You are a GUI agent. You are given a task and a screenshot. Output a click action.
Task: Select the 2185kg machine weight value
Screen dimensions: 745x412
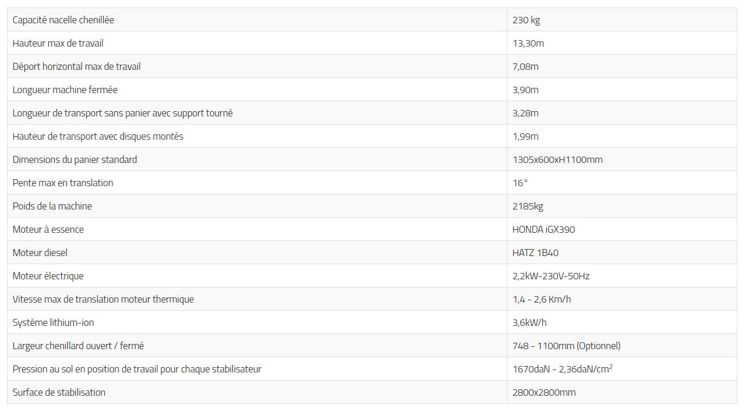coord(528,206)
